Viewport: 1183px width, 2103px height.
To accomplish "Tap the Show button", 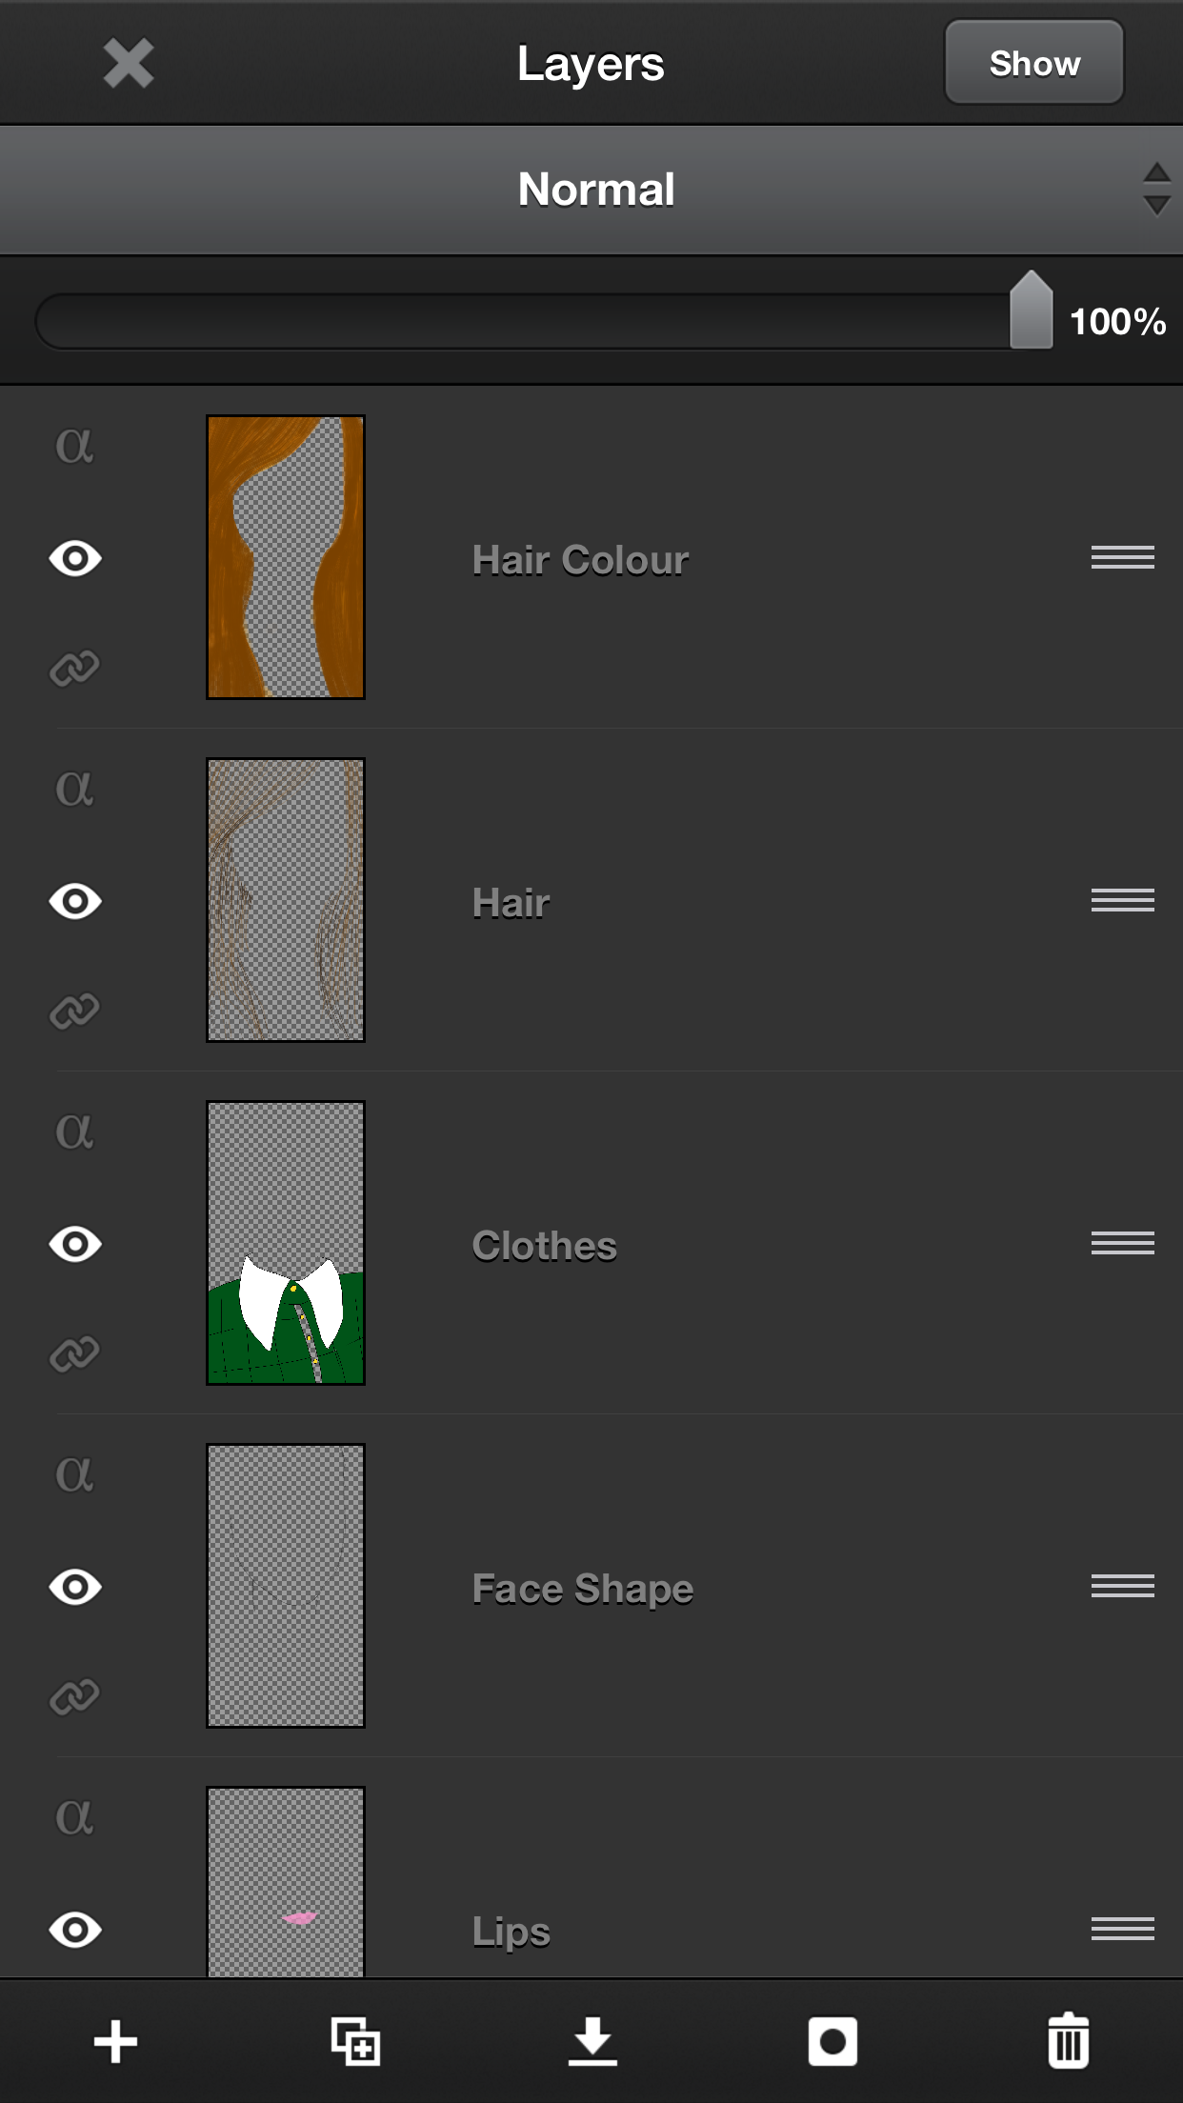I will [1034, 63].
